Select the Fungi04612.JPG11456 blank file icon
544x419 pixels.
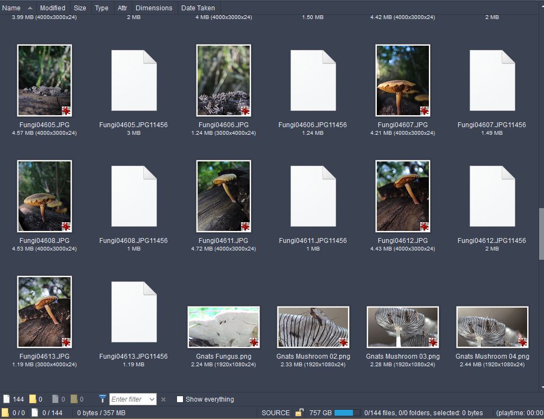(492, 196)
